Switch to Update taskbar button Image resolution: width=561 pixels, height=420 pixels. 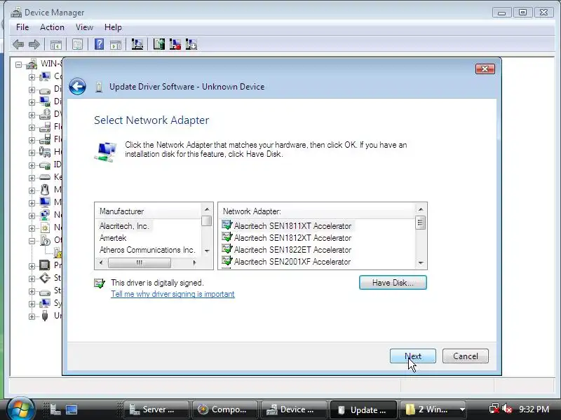363,409
